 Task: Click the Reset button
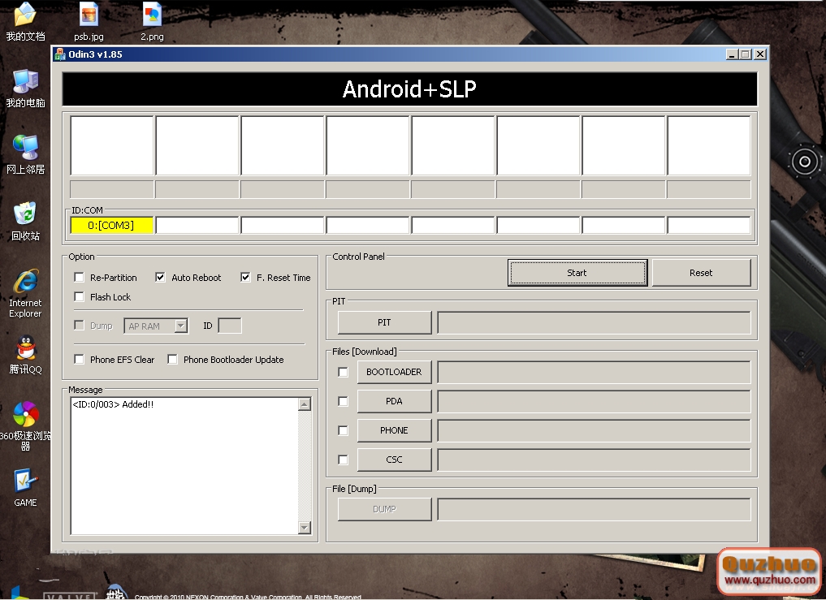pos(701,273)
